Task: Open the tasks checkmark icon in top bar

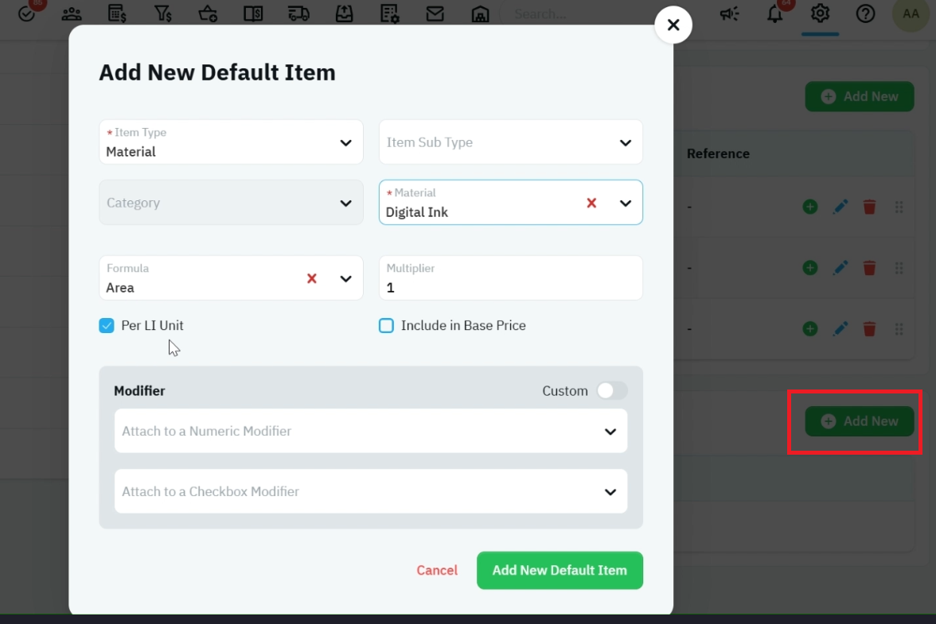Action: click(x=26, y=14)
